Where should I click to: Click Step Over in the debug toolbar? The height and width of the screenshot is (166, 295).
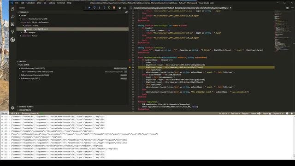pos(94,8)
